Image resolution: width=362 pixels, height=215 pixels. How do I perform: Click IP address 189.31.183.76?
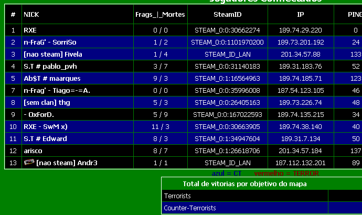(x=301, y=67)
